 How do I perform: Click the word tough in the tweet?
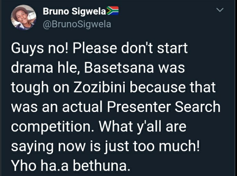(x=30, y=88)
